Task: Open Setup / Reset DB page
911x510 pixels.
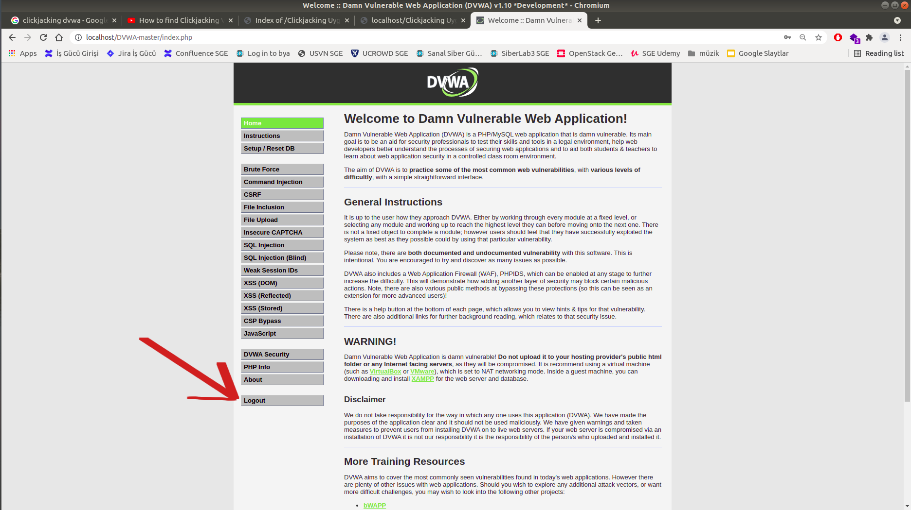Action: pos(282,149)
